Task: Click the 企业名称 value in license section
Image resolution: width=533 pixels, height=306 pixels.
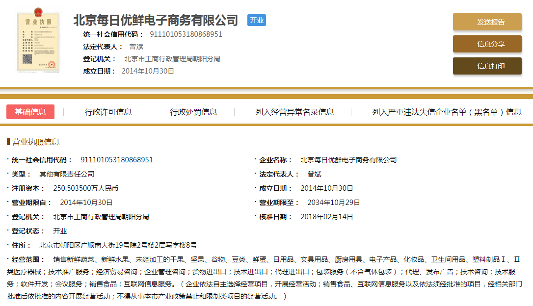Action: coord(348,160)
